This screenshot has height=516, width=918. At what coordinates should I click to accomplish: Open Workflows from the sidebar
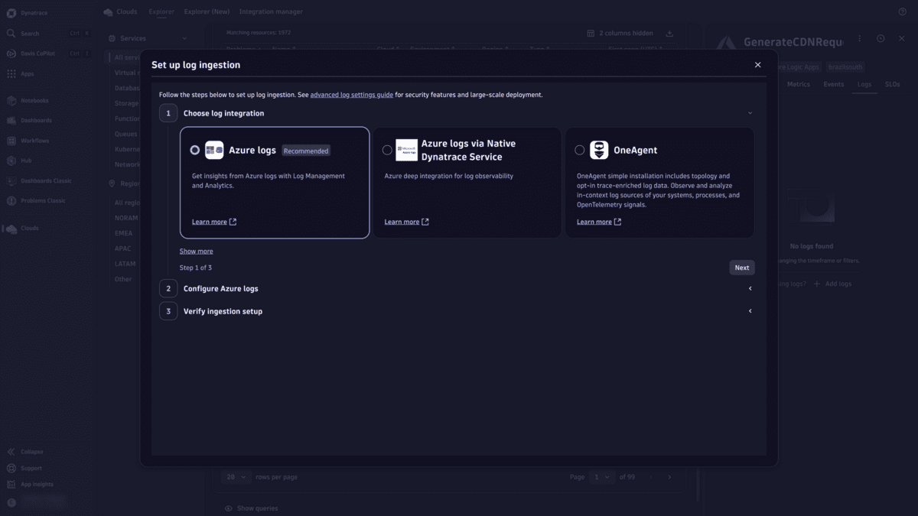click(x=11, y=140)
